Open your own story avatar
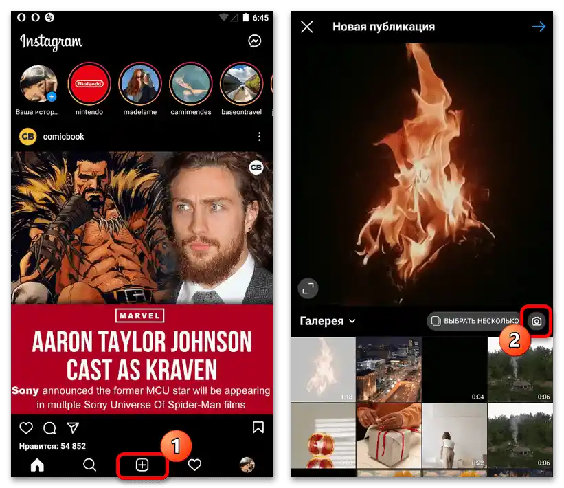564x488 pixels. 38,84
